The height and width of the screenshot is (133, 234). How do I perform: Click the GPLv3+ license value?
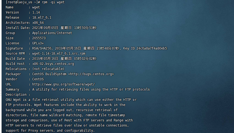(x=38, y=43)
